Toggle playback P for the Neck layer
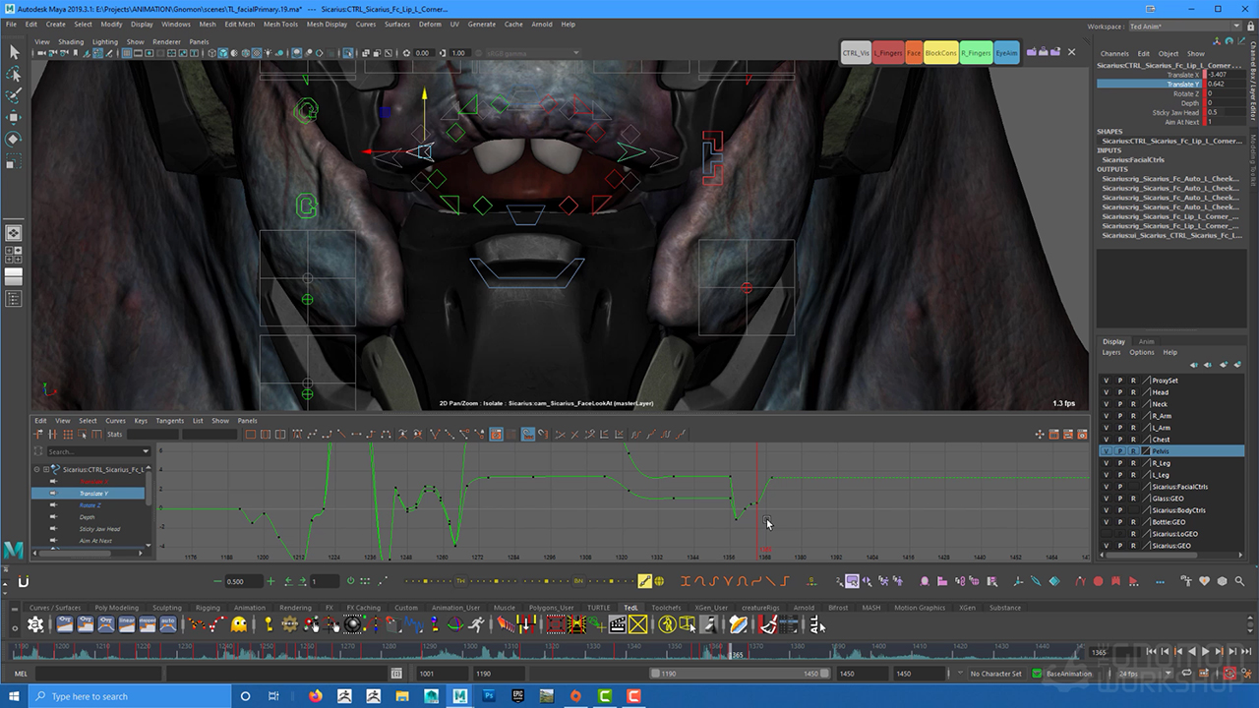 point(1119,404)
